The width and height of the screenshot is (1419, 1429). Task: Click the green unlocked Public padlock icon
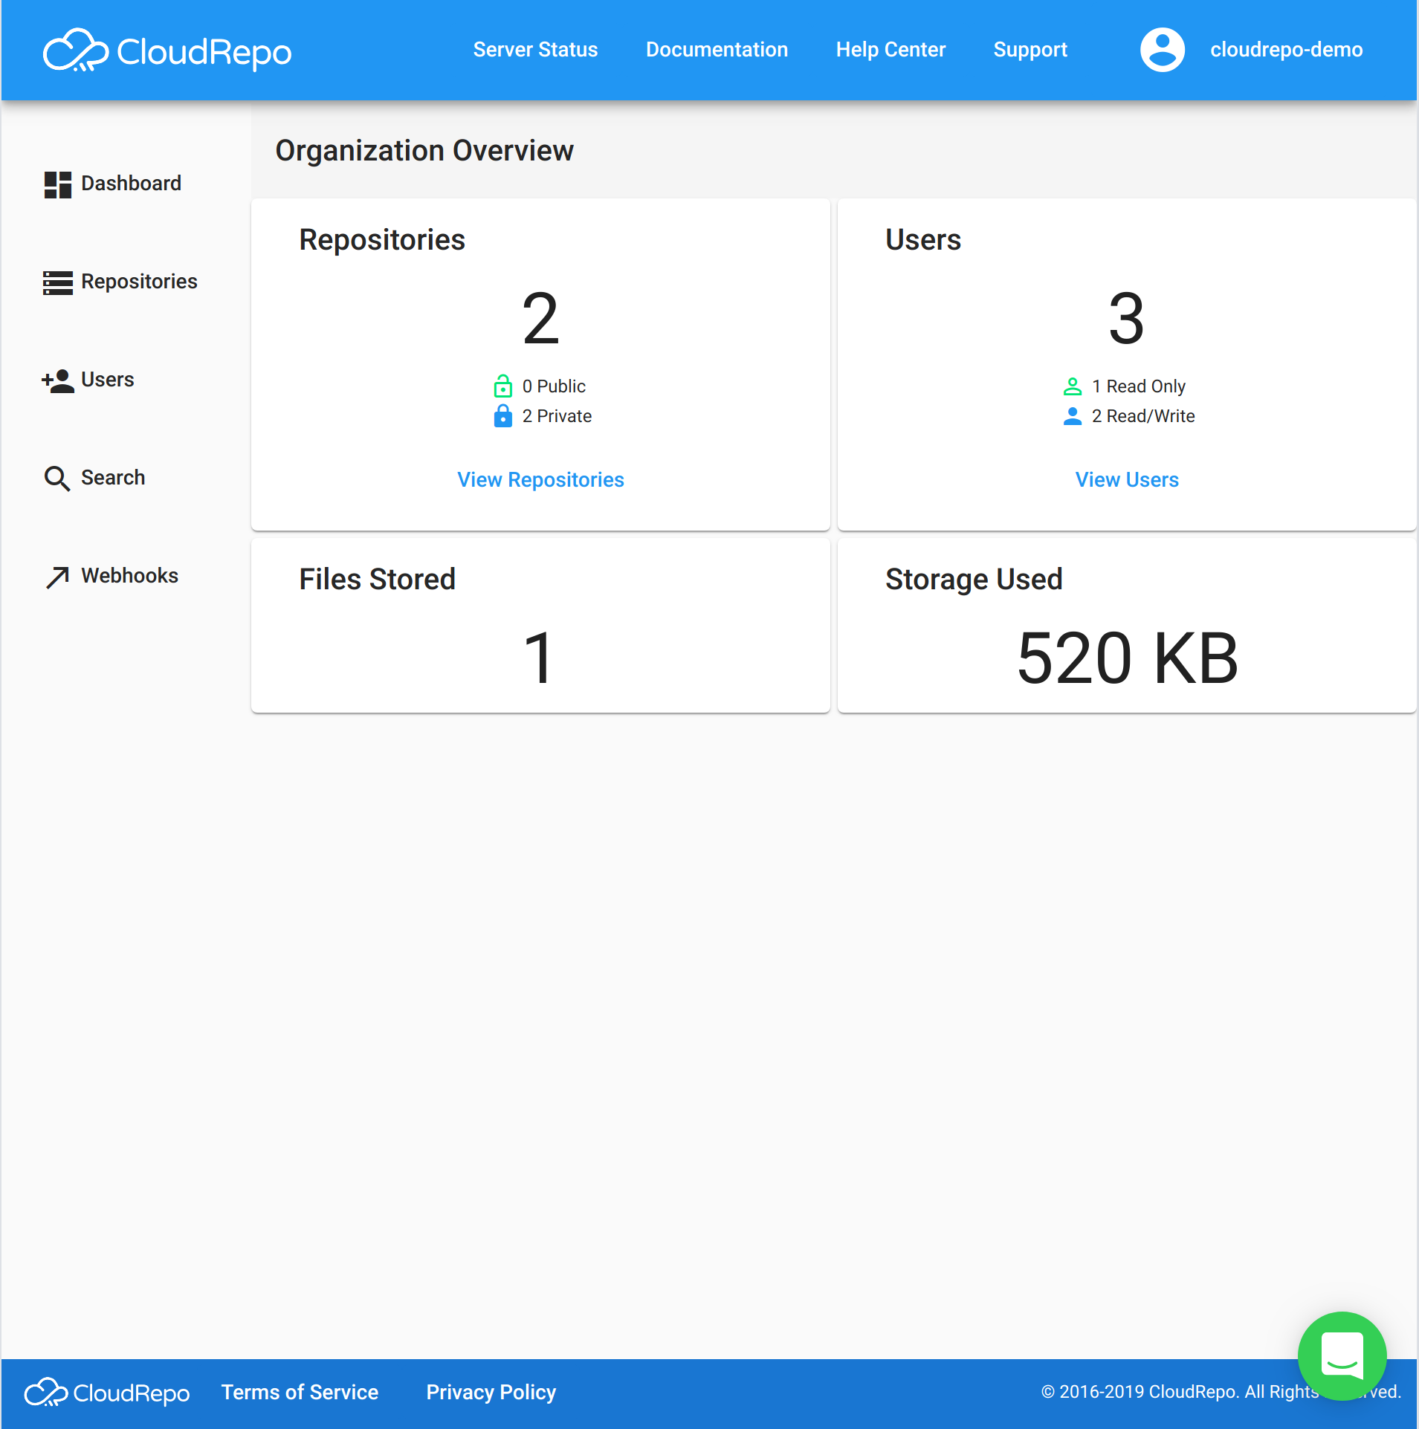[502, 386]
